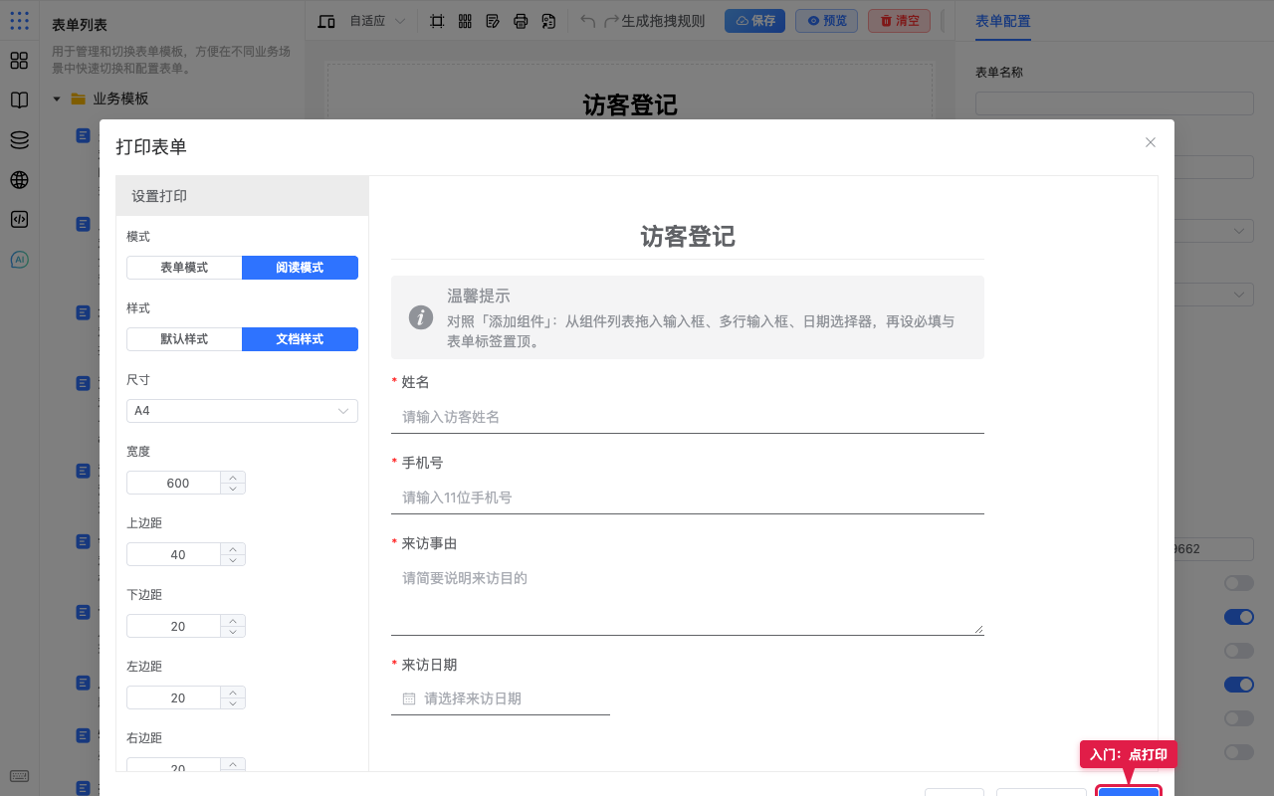Click the script document toolbar icon

548,21
